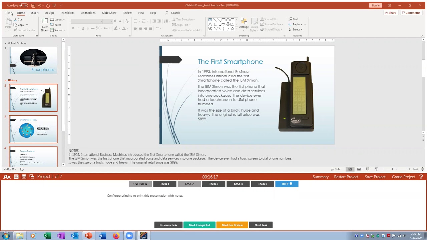The image size is (427, 240).
Task: Click Mark for Review
Action: tap(232, 225)
